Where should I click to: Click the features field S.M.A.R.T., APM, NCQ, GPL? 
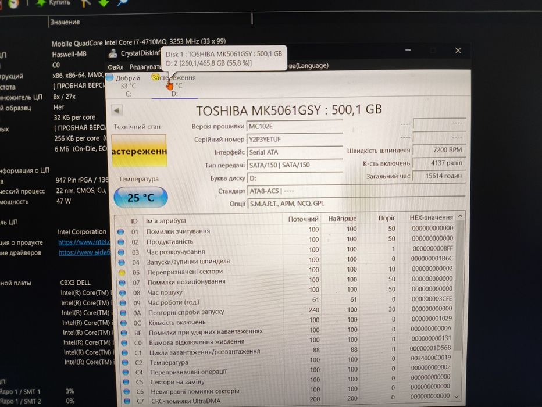point(356,203)
